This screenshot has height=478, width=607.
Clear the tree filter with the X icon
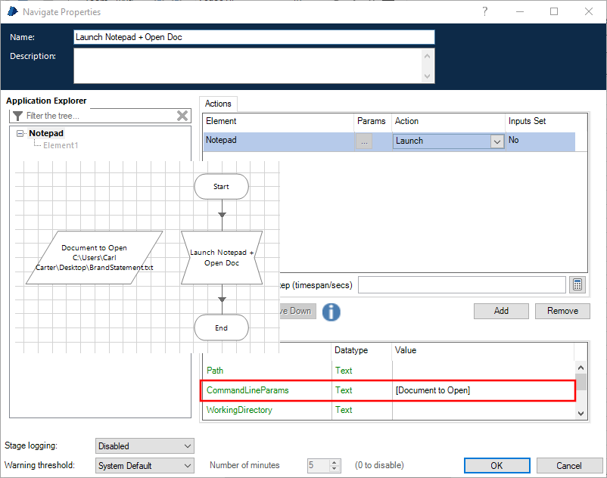click(182, 116)
